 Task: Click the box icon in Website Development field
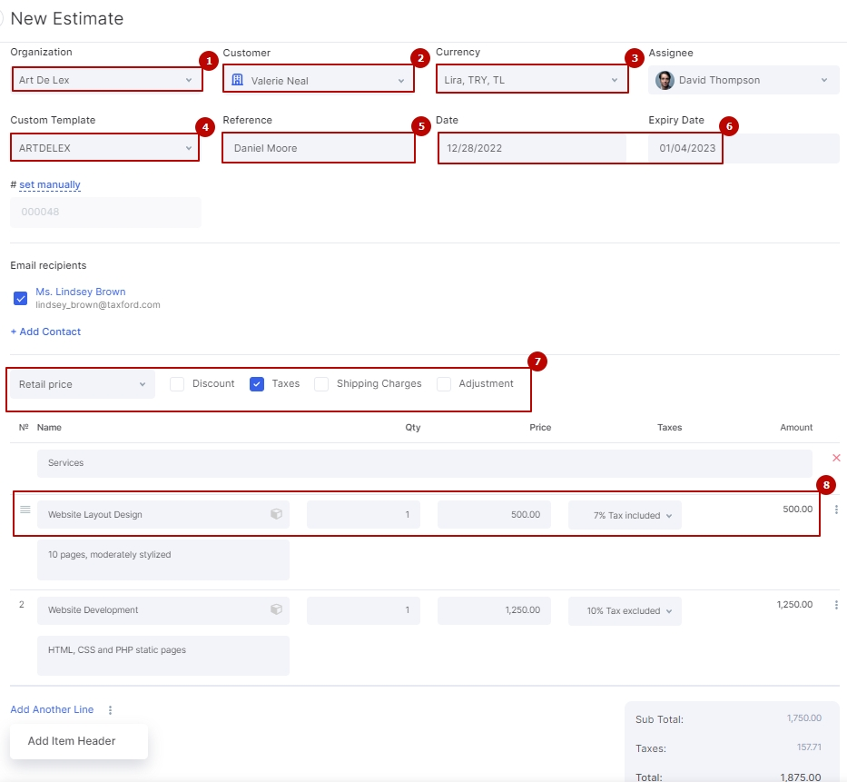[276, 609]
